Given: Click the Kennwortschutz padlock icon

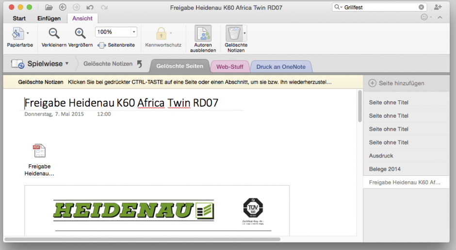Looking at the screenshot, I should [x=161, y=34].
